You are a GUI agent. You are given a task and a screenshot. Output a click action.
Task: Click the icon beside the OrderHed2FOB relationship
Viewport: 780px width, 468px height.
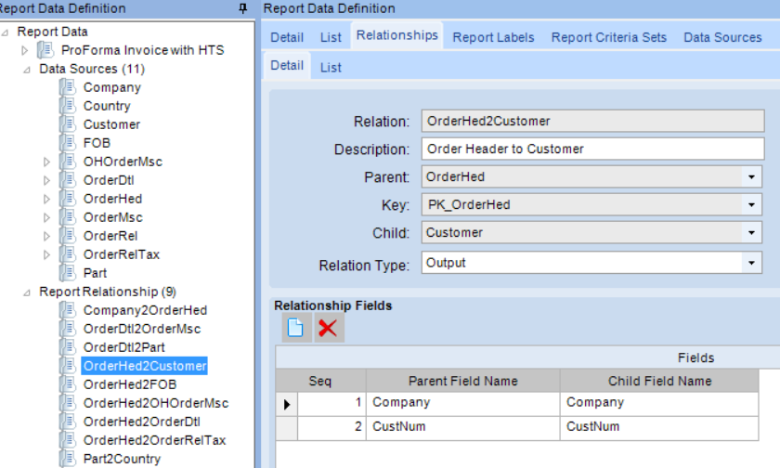click(68, 384)
